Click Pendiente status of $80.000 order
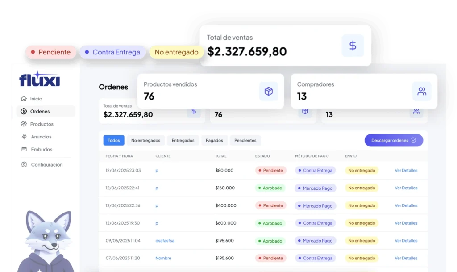This screenshot has height=272, width=457. (270, 170)
